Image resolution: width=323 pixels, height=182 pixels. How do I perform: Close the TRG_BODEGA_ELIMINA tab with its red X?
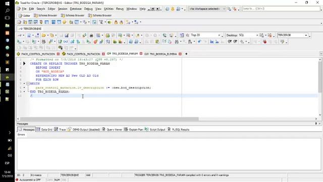point(180,54)
